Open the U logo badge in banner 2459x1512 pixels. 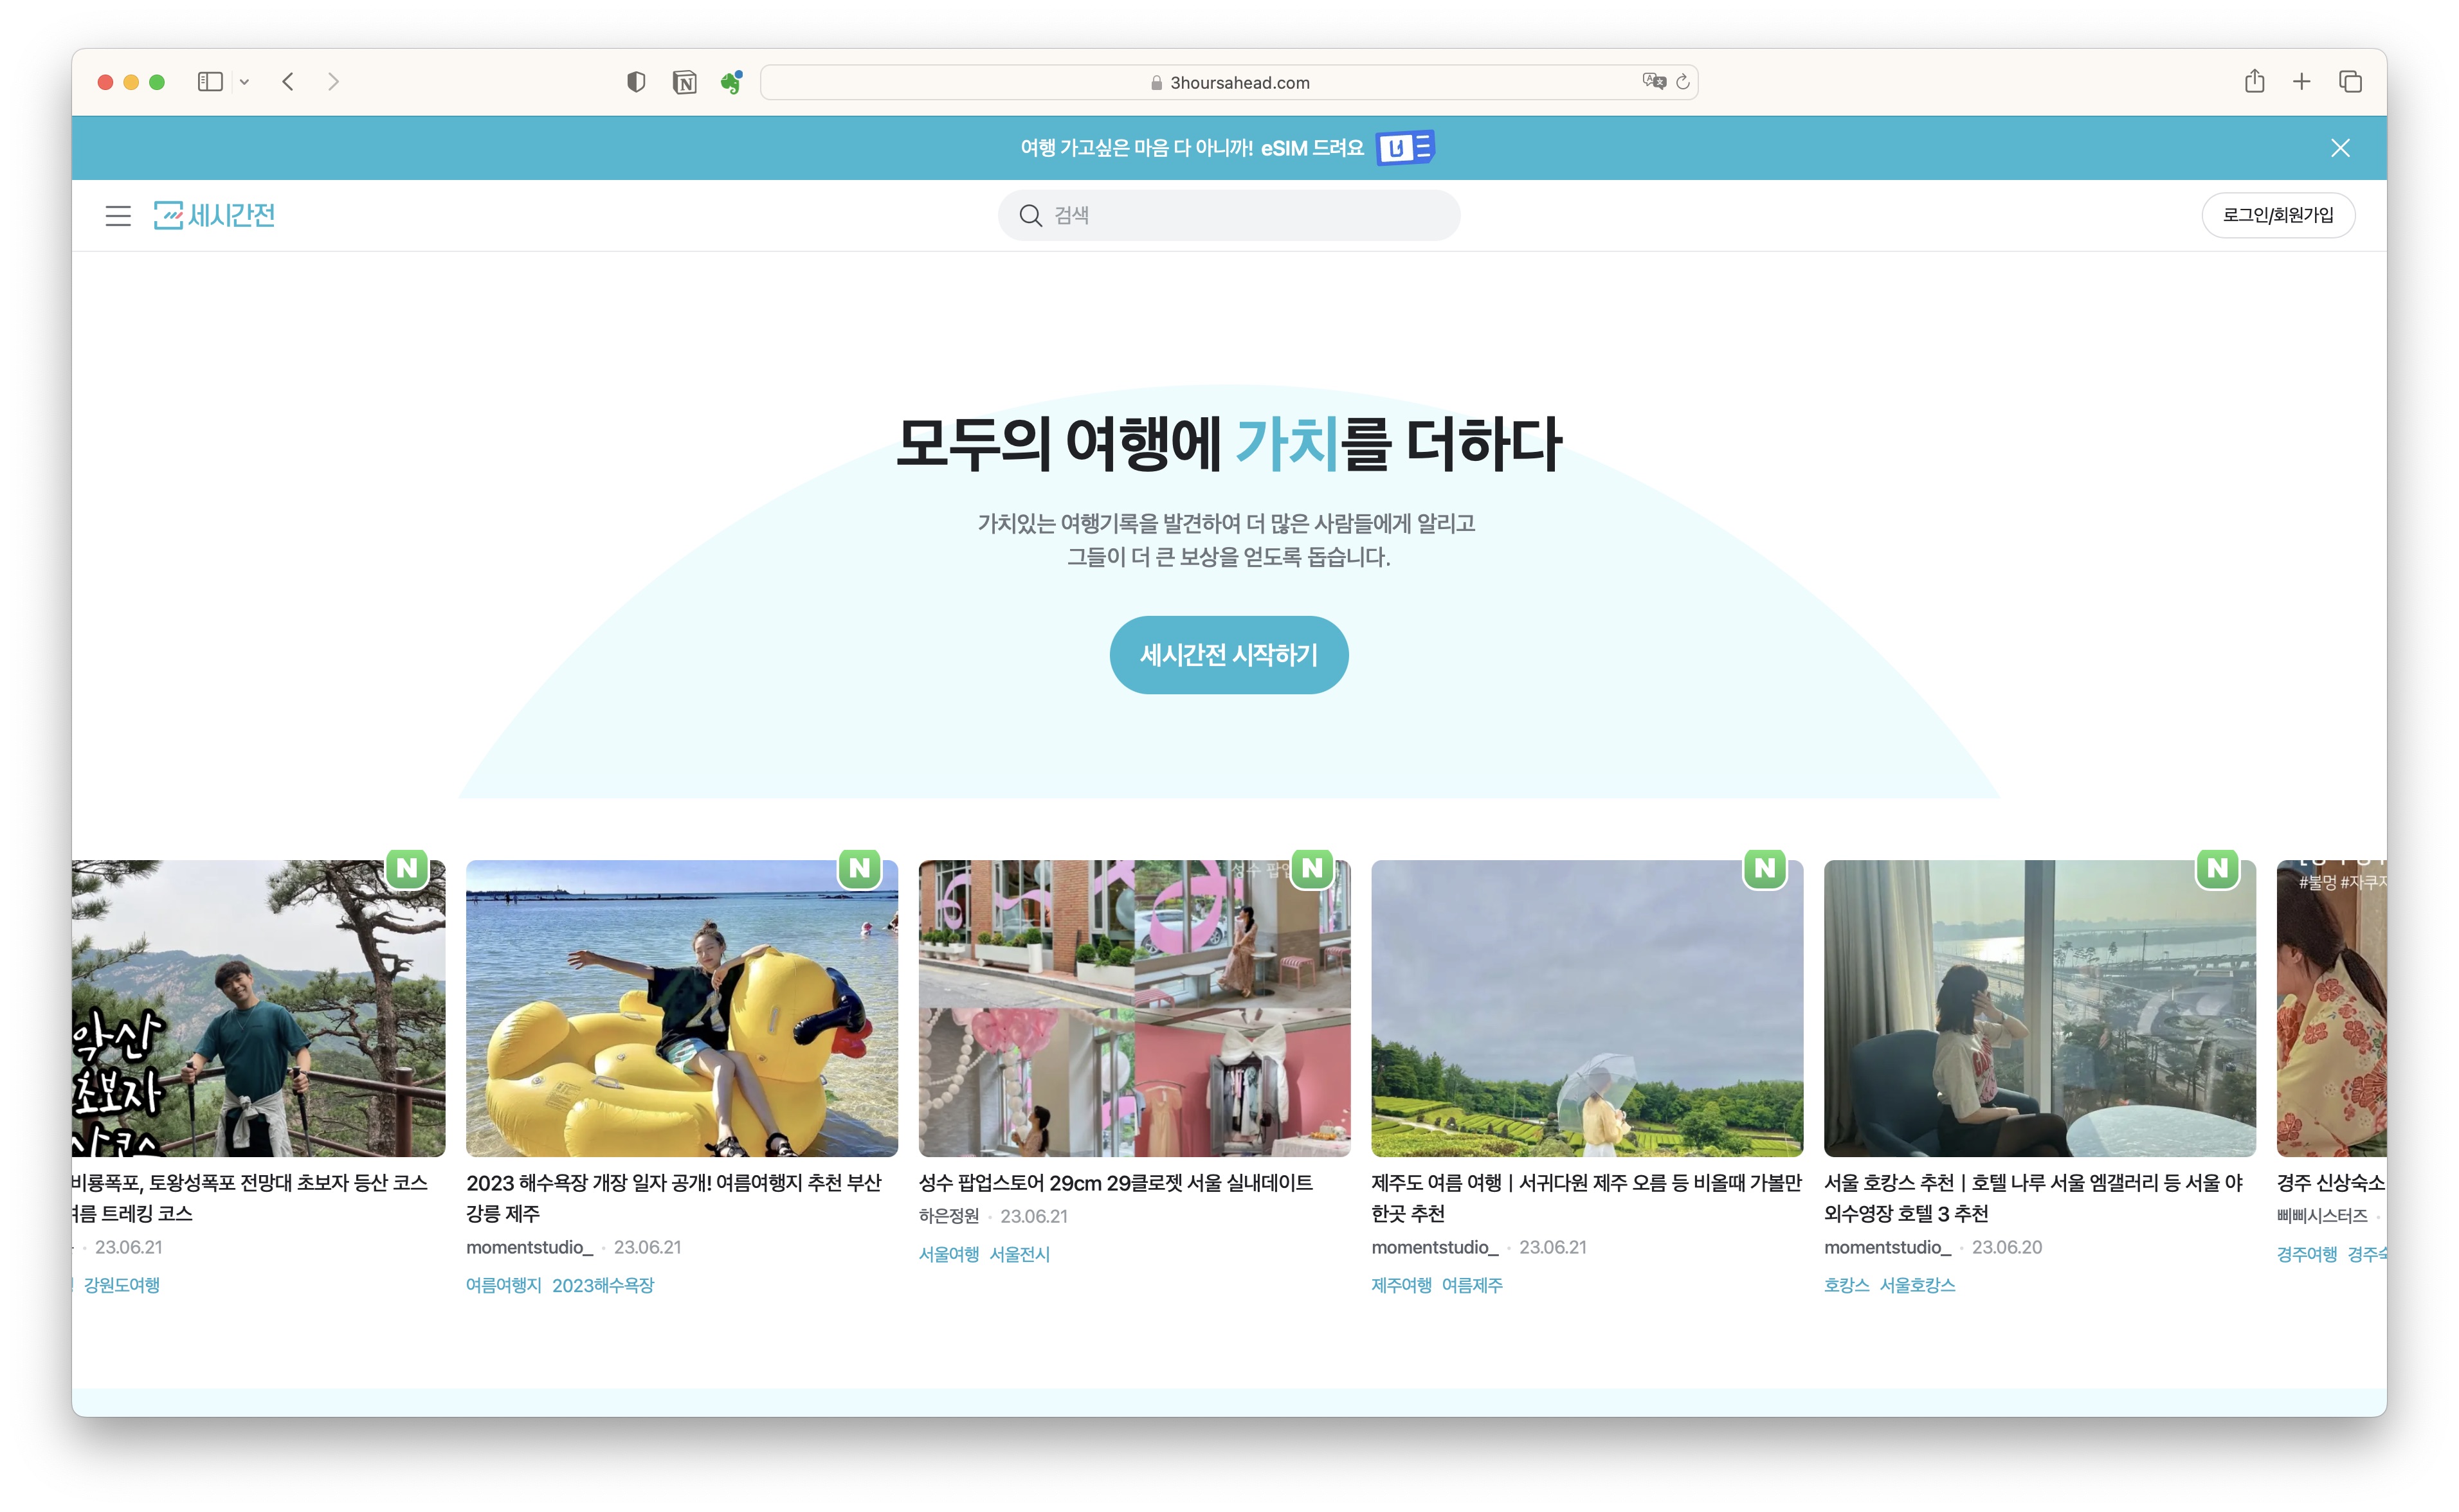coord(1405,148)
